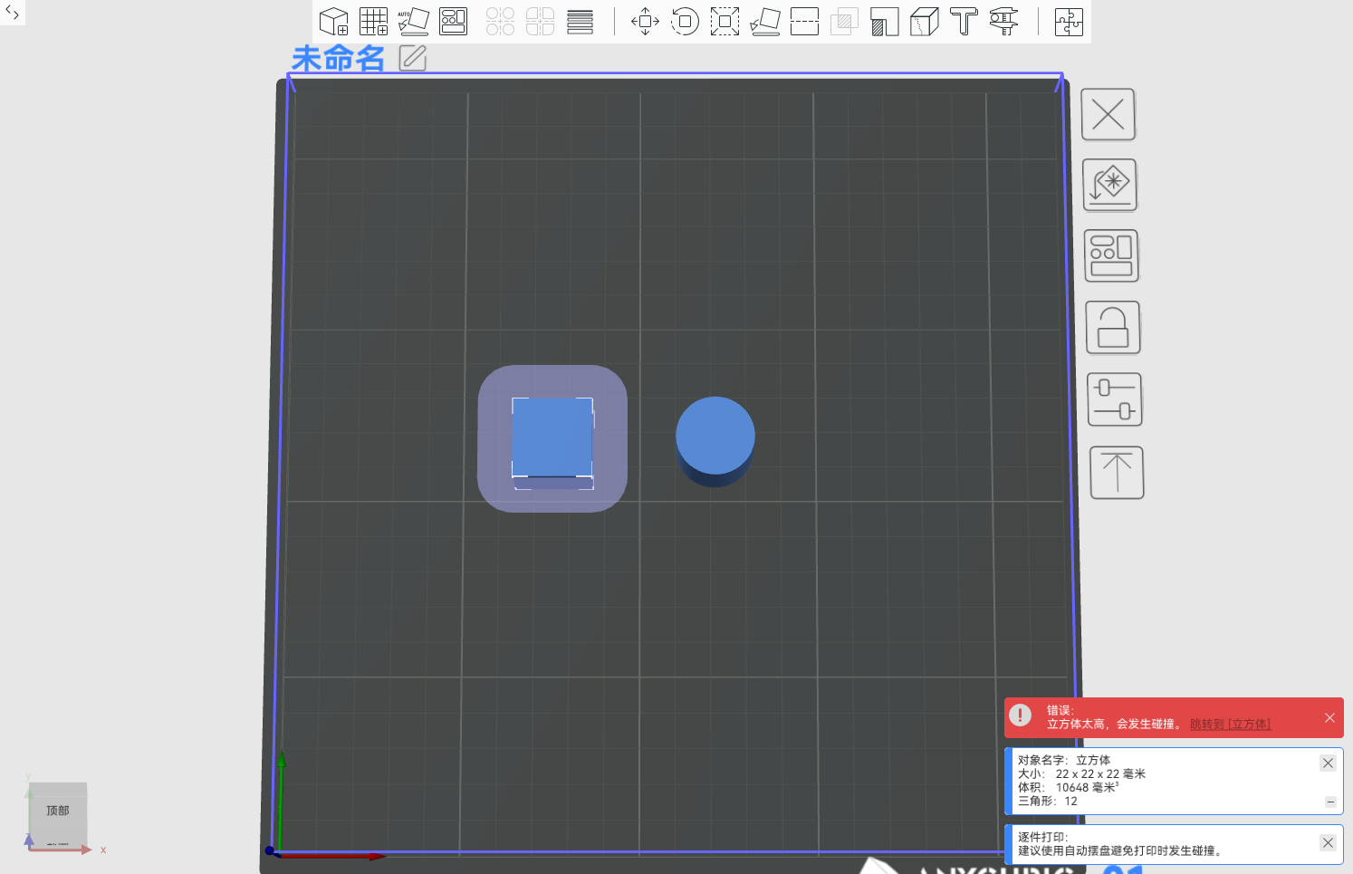Click the Add plate grid icon
This screenshot has width=1353, height=874.
coord(374,21)
